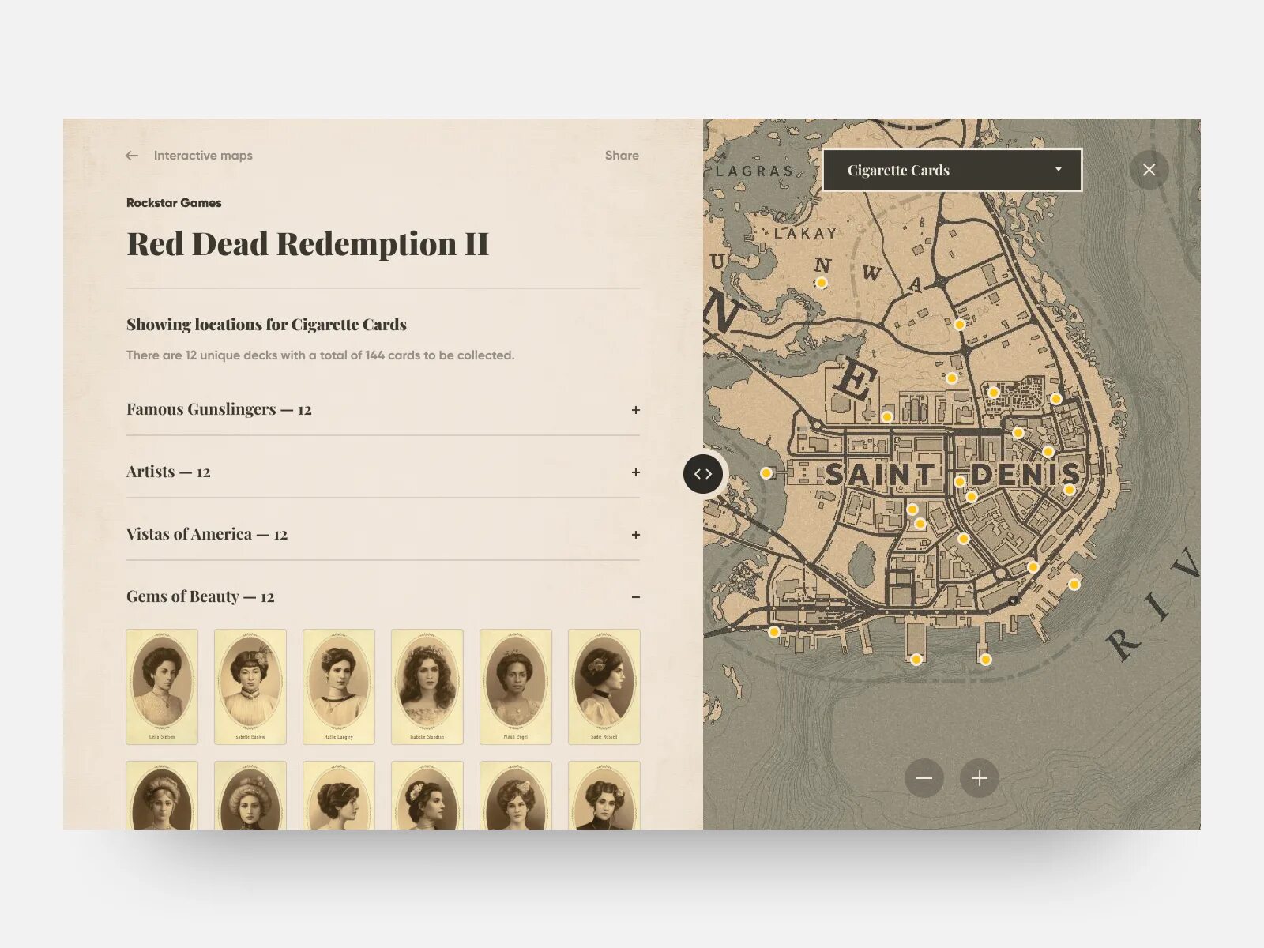Click the panel split handle with arrows
The image size is (1264, 948).
coord(703,474)
